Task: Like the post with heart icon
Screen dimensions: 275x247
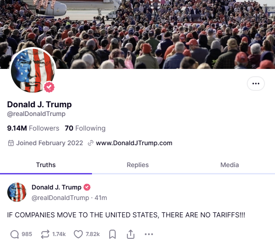Action: click(78, 234)
